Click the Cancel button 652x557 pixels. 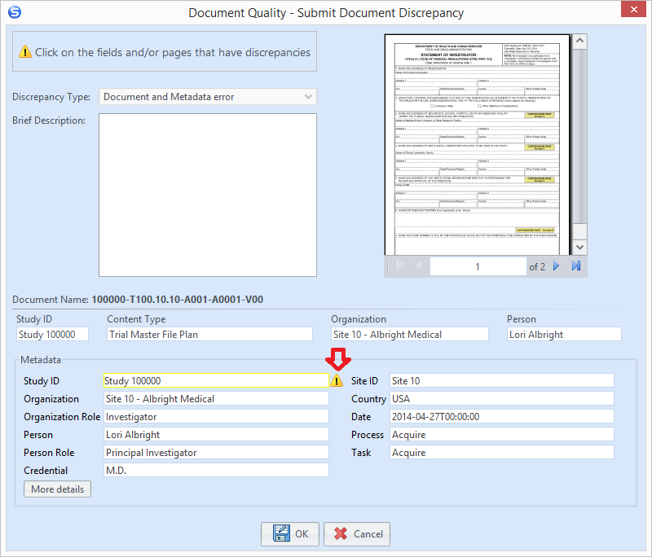pyautogui.click(x=357, y=533)
